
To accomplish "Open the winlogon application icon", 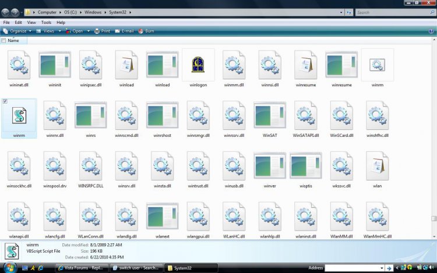I will 198,65.
